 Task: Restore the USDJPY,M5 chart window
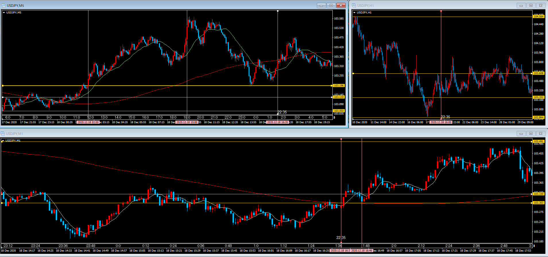[331, 5]
